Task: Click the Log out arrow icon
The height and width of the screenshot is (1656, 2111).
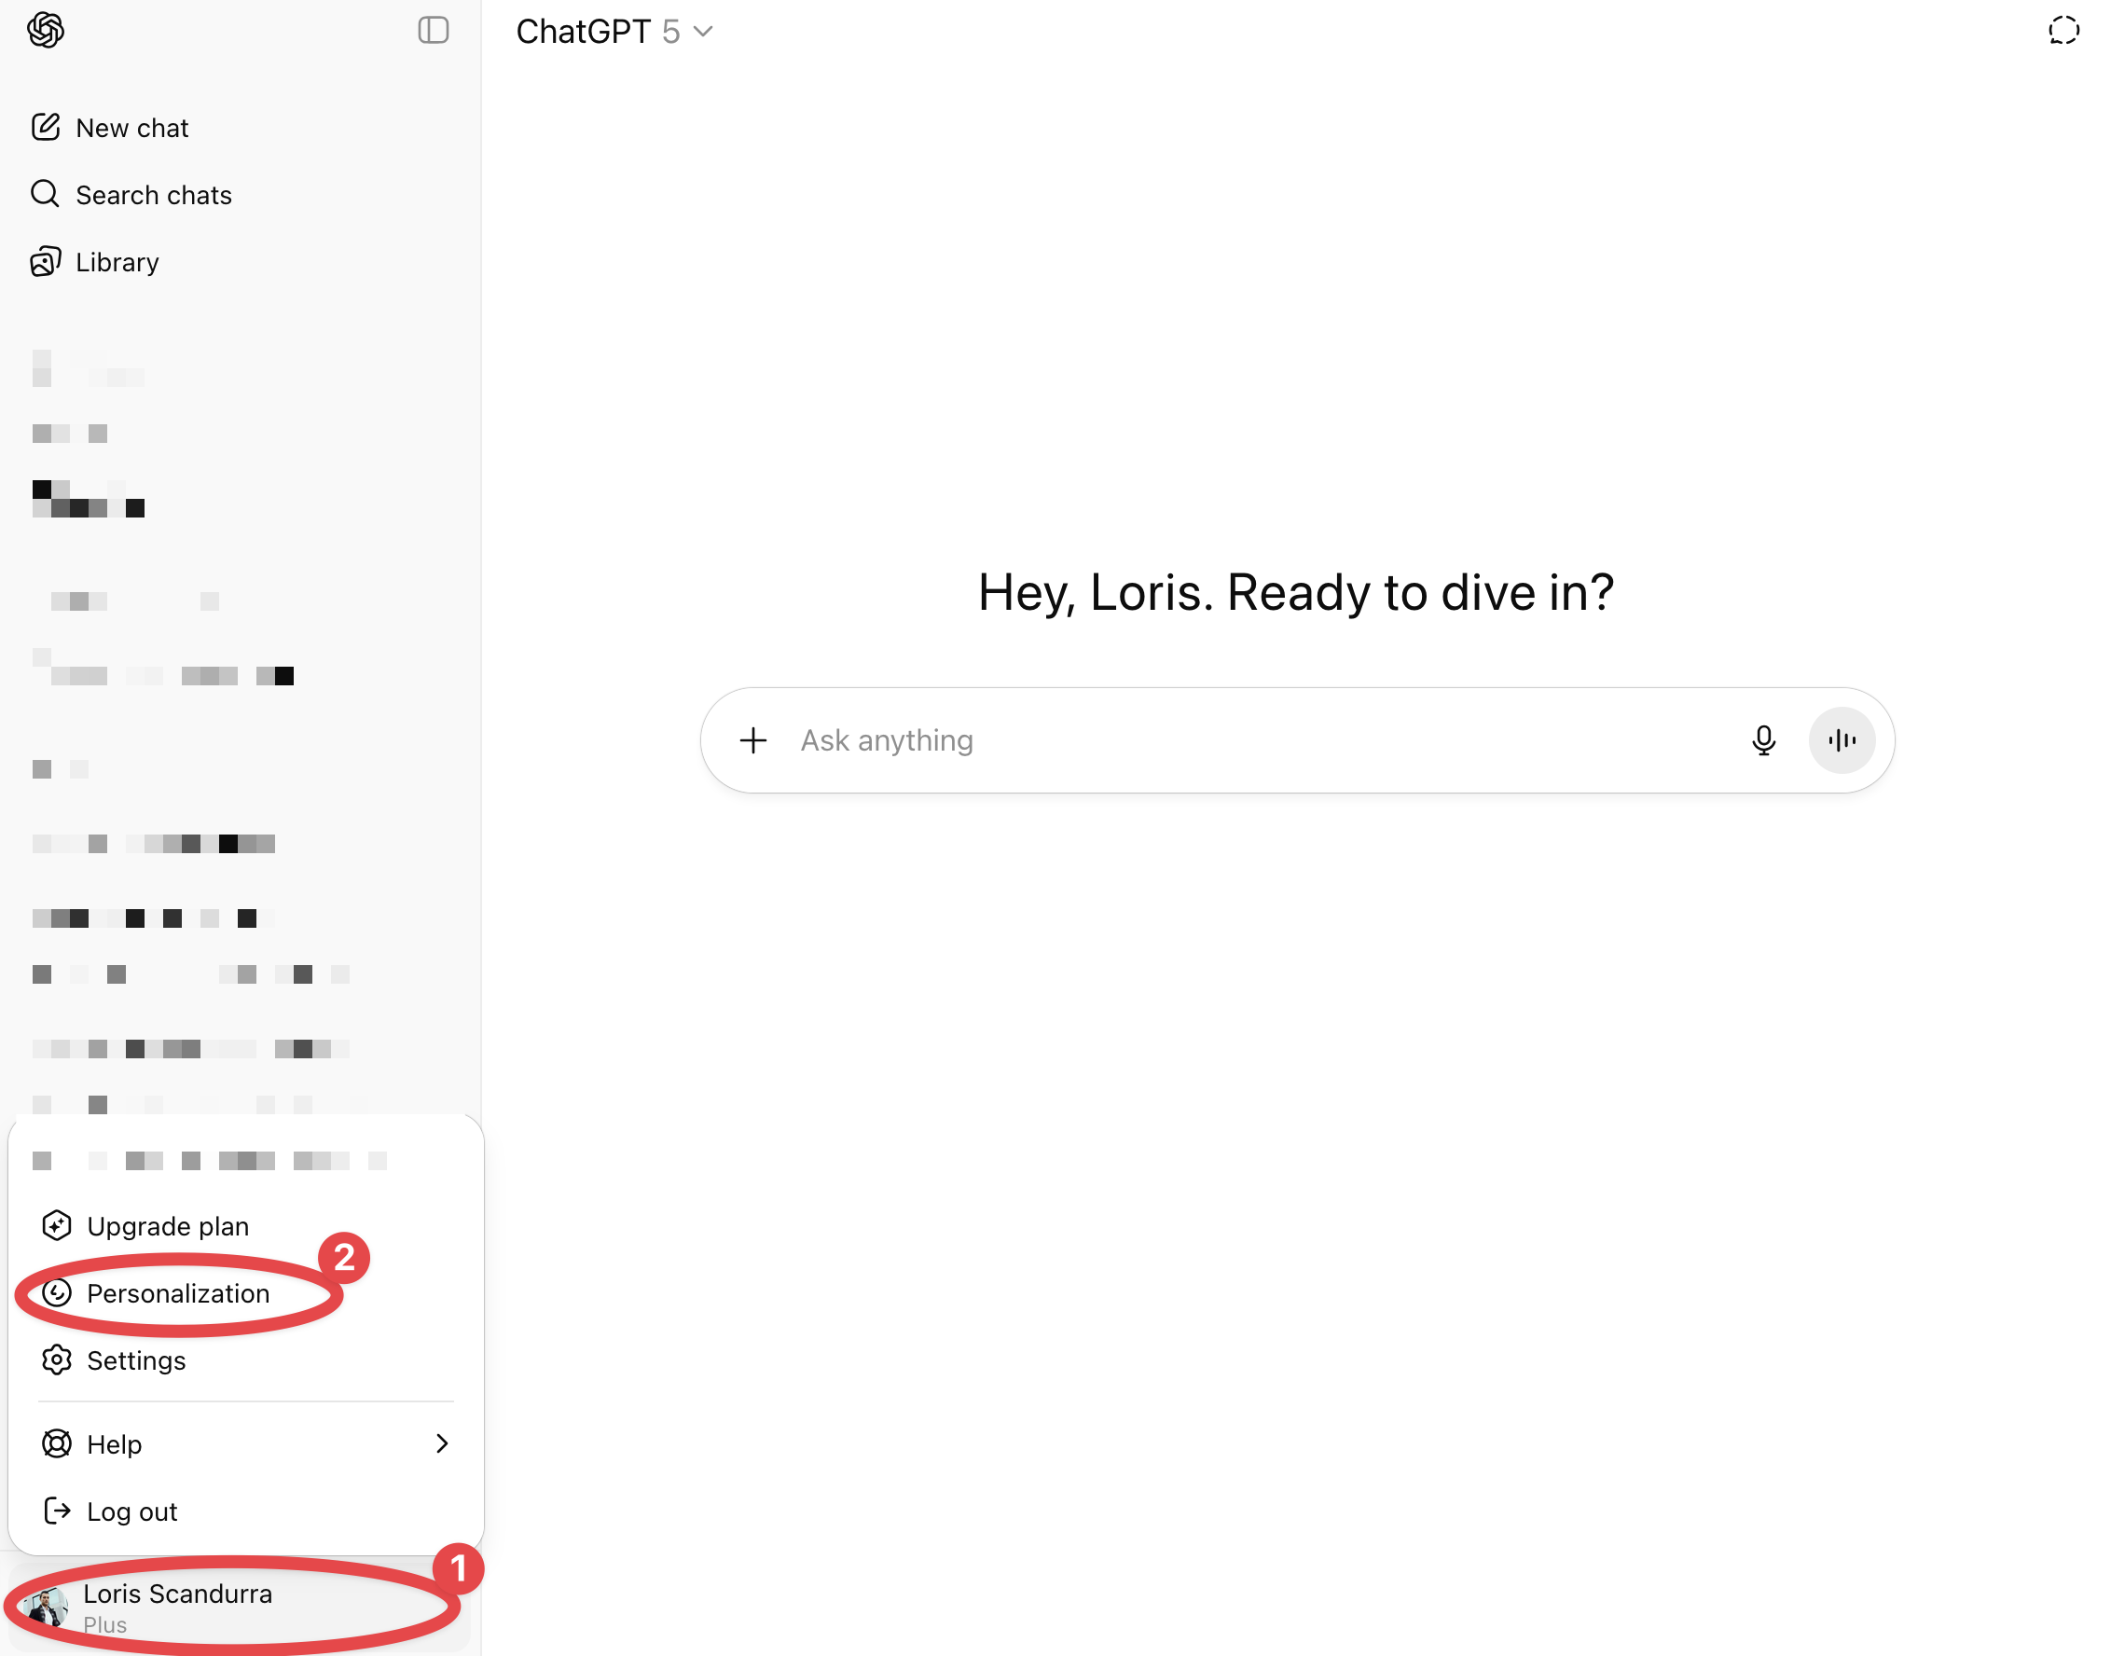Action: click(56, 1511)
